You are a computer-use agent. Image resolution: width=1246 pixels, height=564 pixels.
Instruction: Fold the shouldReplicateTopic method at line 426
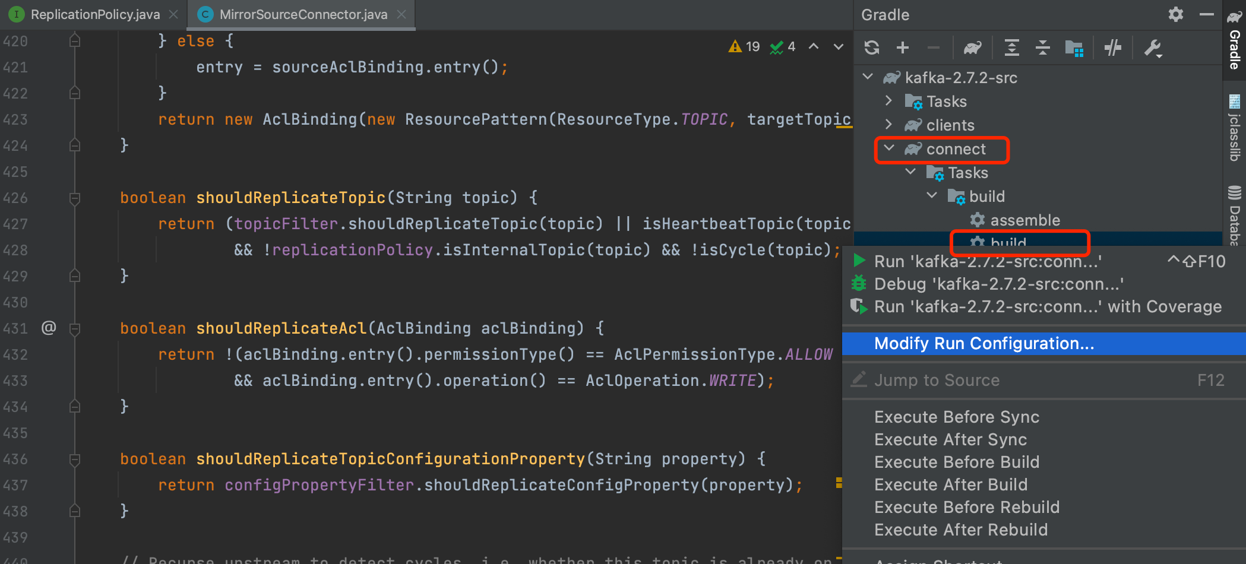[75, 198]
